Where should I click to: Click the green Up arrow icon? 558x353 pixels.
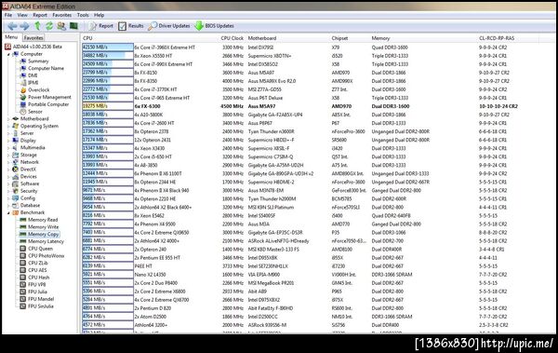pyautogui.click(x=37, y=26)
